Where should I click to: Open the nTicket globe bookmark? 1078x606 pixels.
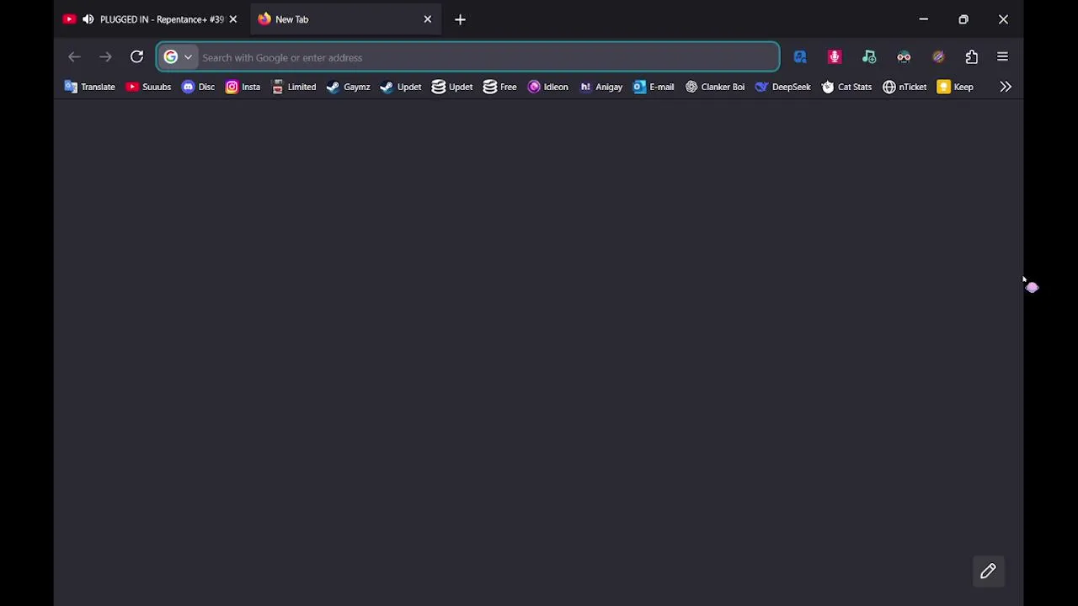[905, 87]
